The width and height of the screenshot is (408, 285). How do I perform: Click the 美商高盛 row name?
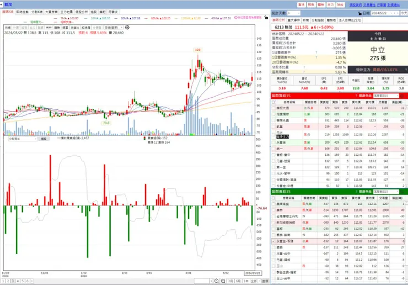tap(282, 204)
